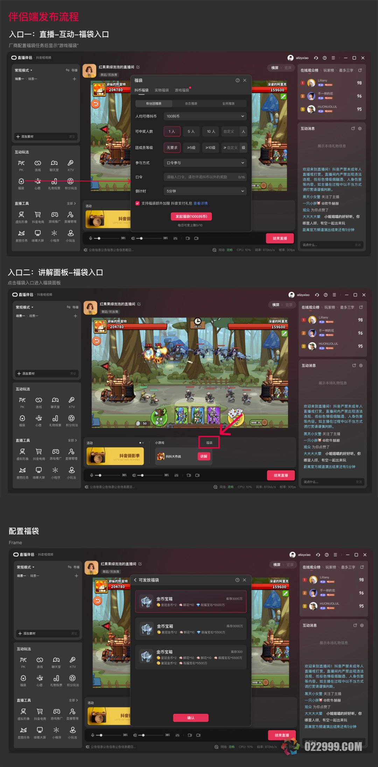Open 小程序 icon in 入口一 window
Screen dimensions: 378x767
pos(54,233)
